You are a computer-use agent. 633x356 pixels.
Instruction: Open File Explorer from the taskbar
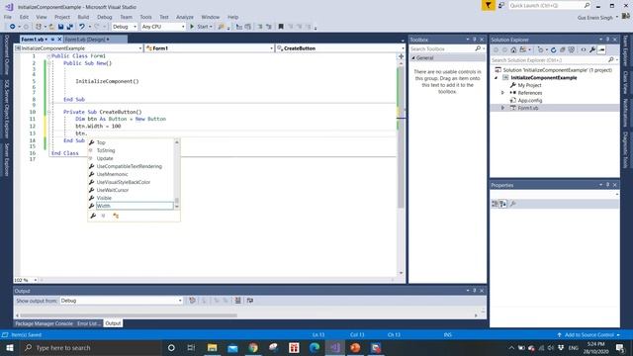point(212,347)
